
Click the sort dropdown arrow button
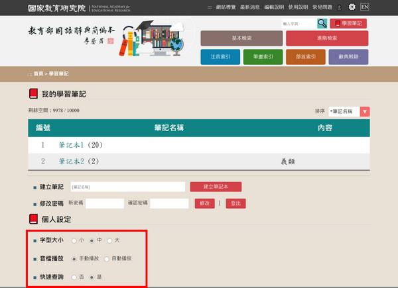coord(365,111)
